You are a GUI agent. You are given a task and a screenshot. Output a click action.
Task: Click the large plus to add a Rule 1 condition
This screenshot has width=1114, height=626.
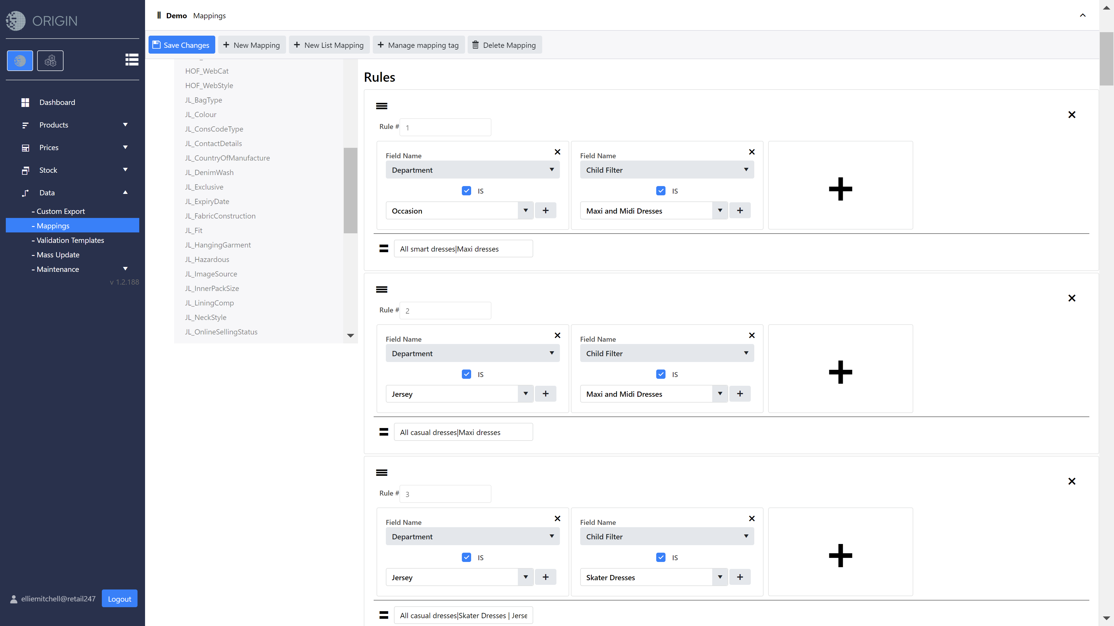(840, 189)
